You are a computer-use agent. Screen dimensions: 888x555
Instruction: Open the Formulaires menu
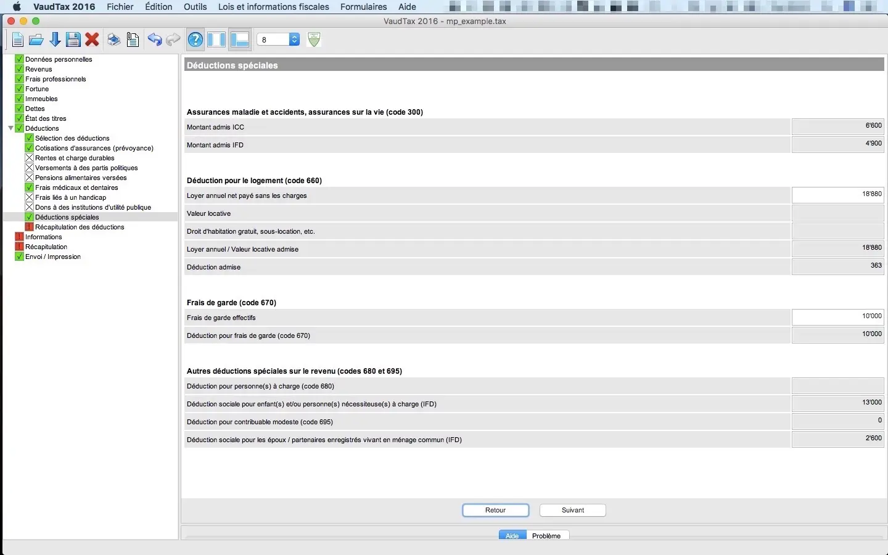point(364,7)
